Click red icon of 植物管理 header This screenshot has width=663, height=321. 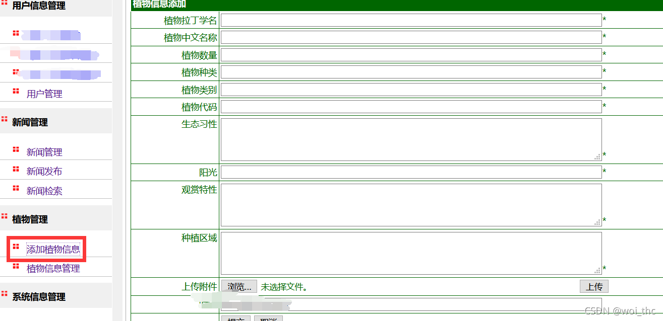click(x=5, y=216)
